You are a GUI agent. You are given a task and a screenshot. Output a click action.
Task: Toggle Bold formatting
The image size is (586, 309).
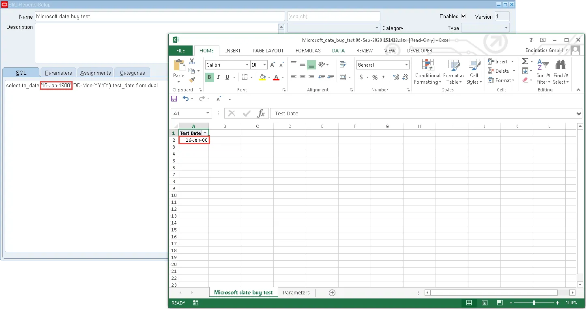209,77
